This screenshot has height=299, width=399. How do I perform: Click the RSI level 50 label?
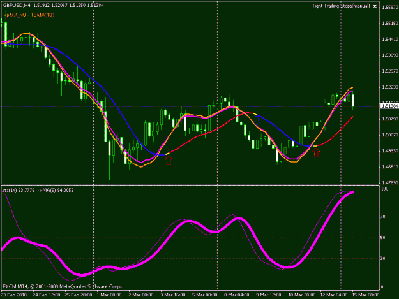coord(383,238)
